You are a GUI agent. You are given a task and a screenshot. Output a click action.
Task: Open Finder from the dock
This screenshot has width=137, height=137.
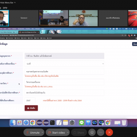pos(13,123)
